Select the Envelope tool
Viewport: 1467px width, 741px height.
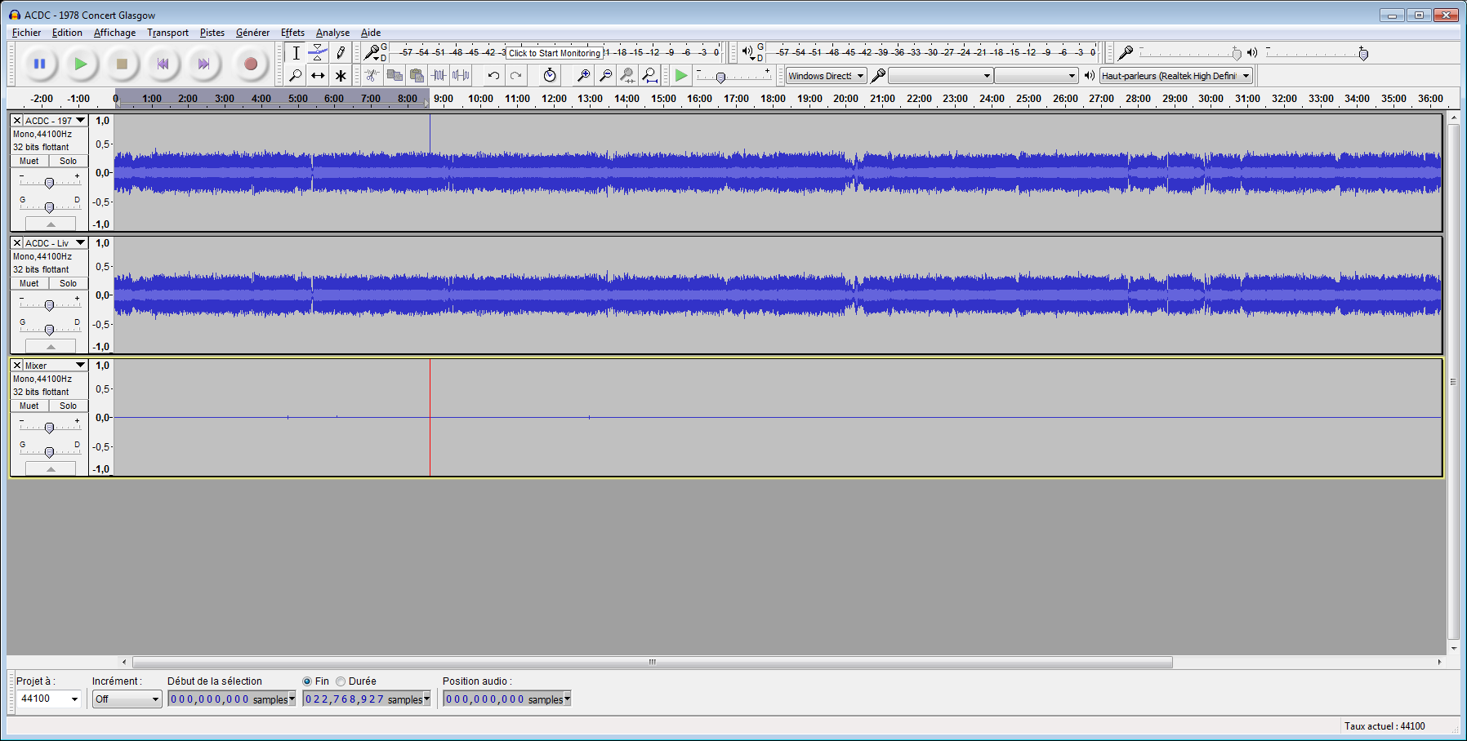point(318,53)
